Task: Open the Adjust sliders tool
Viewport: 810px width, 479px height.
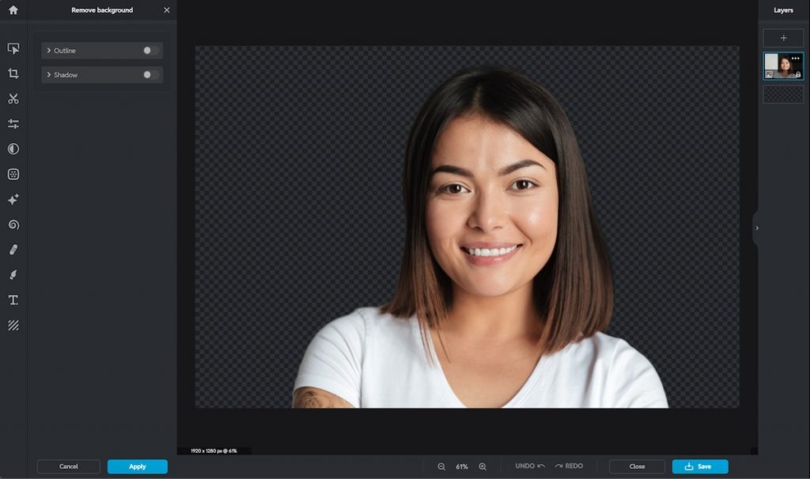Action: click(x=13, y=124)
